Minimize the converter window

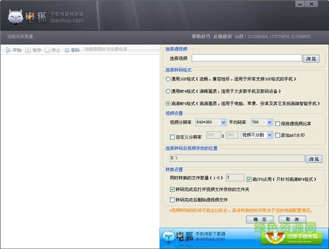tap(300, 4)
